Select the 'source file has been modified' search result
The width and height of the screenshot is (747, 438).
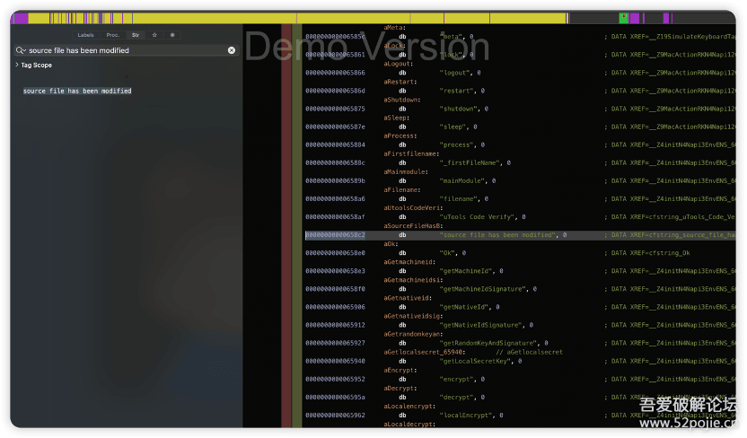coord(77,91)
